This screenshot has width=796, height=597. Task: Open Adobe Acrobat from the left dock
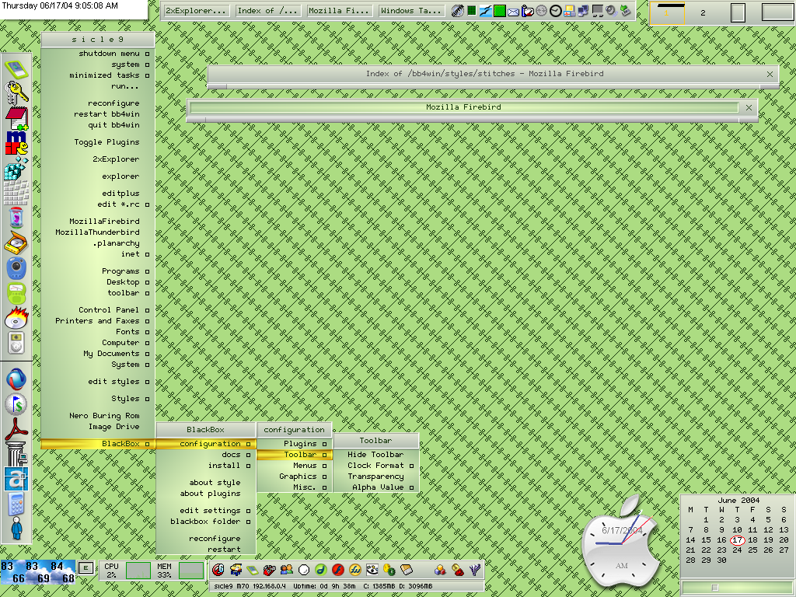[x=16, y=429]
